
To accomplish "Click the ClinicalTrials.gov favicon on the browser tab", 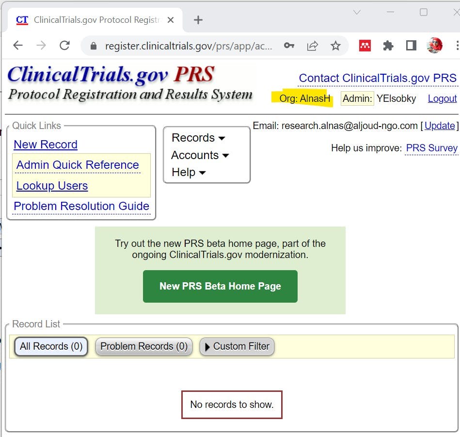I will pos(22,19).
